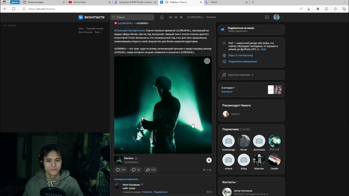This screenshot has height=196, width=349.
Task: Expand the footer Ещё dropdown
Action: click(98, 32)
